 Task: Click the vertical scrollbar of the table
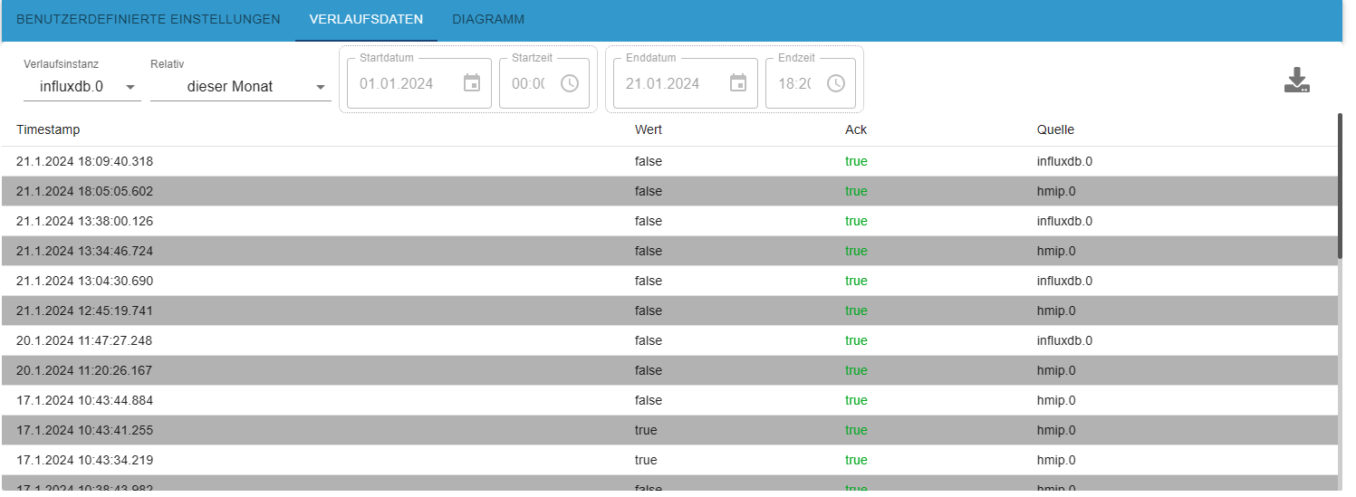1340,186
